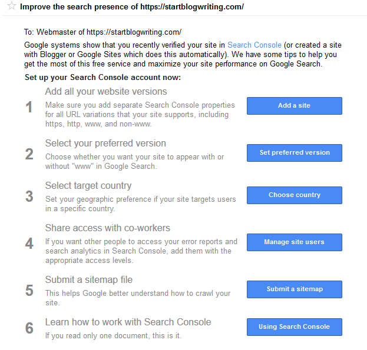The image size is (367, 350).
Task: Click the Manage site users button
Action: coord(294,242)
